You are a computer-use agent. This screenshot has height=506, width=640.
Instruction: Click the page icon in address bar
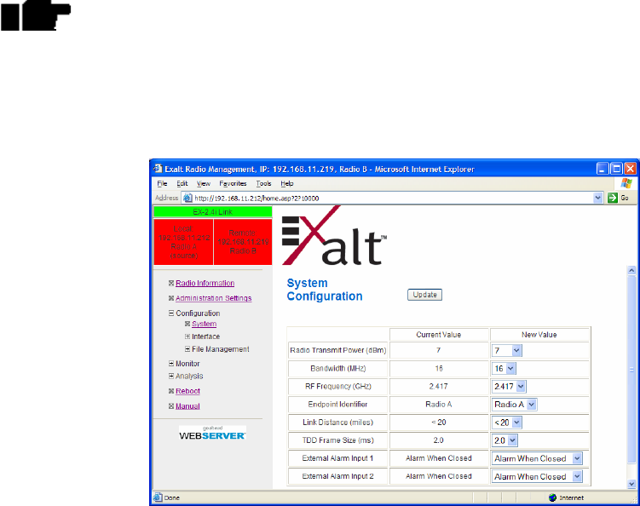[187, 198]
